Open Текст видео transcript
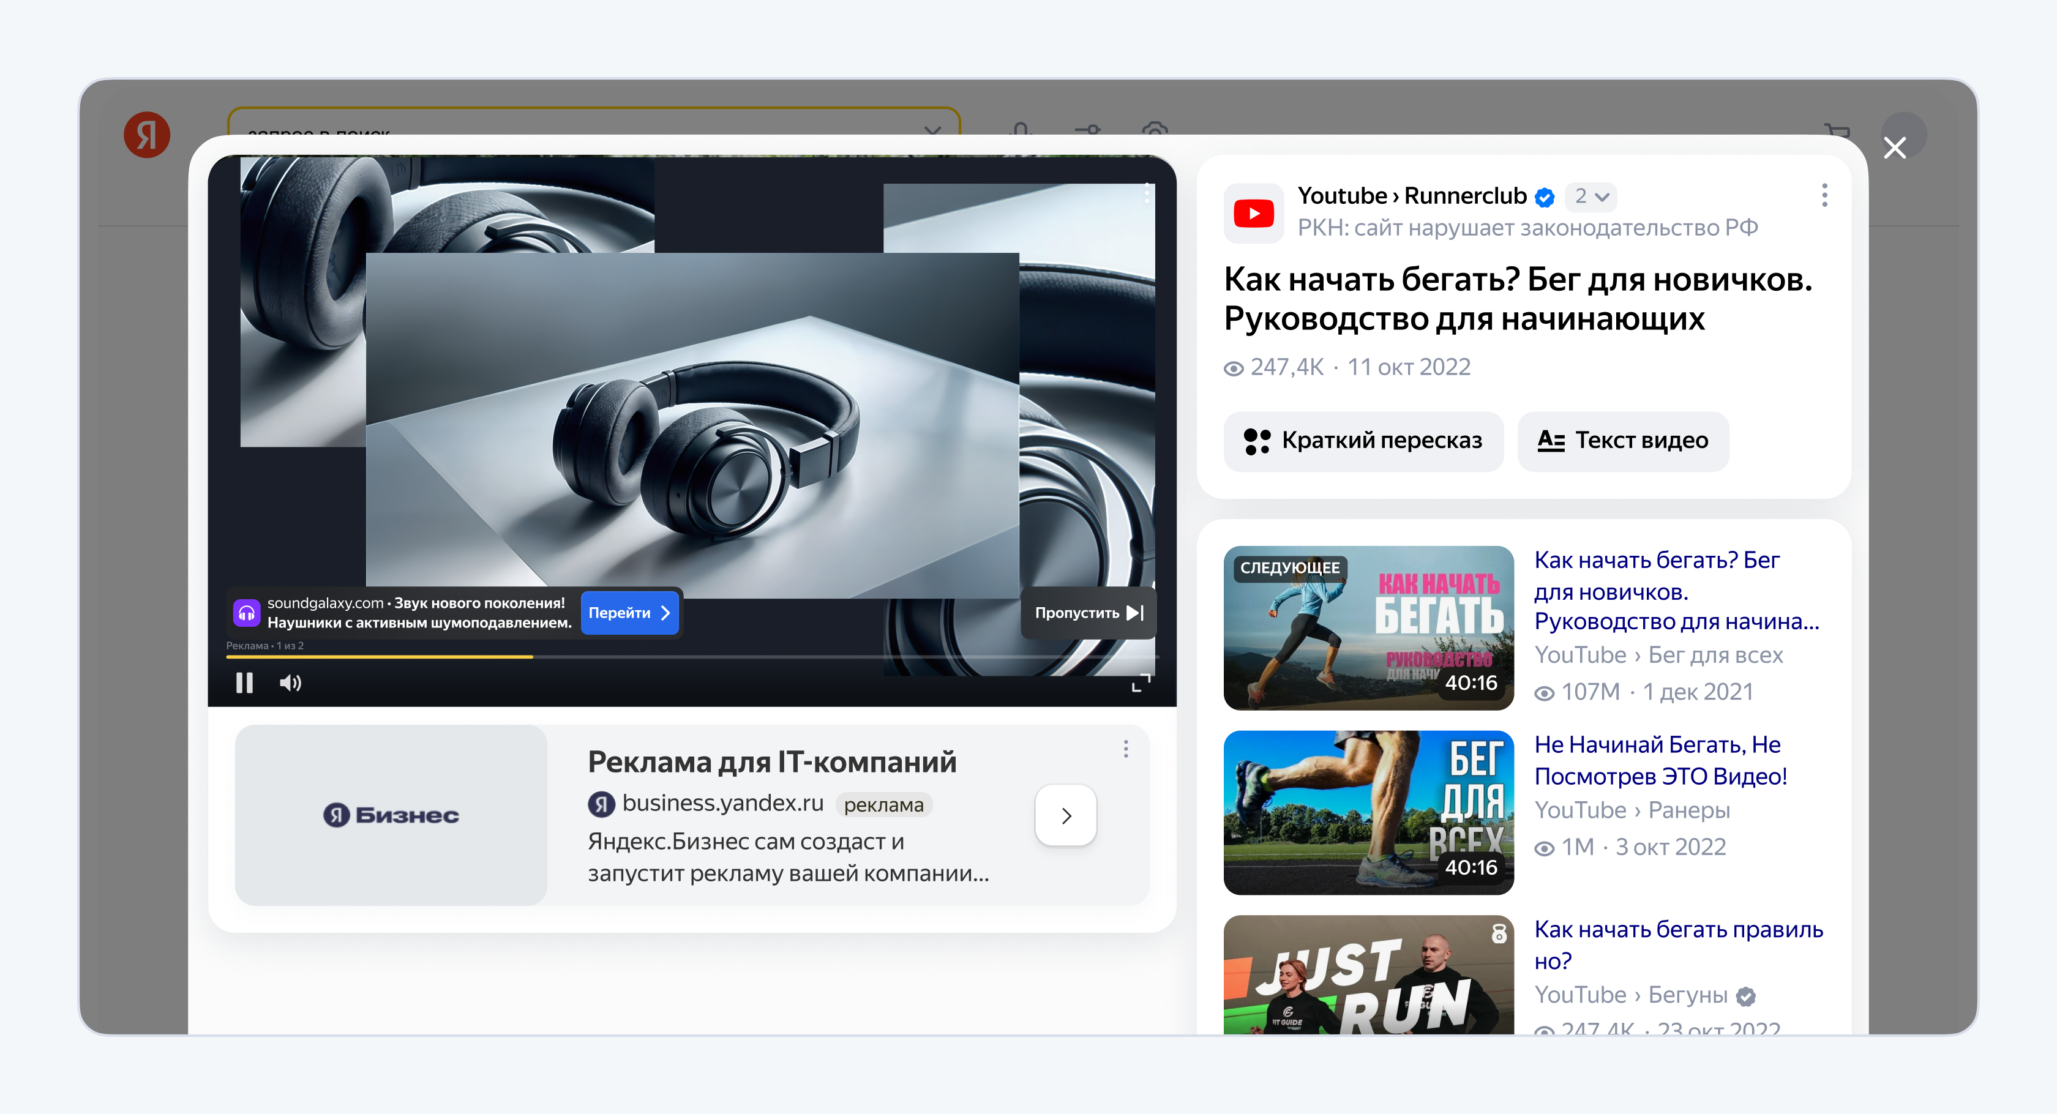This screenshot has height=1114, width=2057. pyautogui.click(x=1622, y=441)
